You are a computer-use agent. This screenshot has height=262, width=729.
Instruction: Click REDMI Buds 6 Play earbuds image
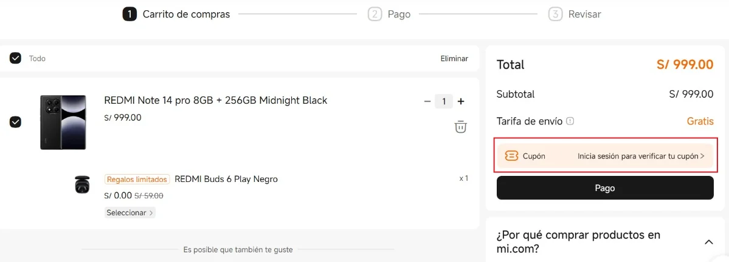pos(83,184)
